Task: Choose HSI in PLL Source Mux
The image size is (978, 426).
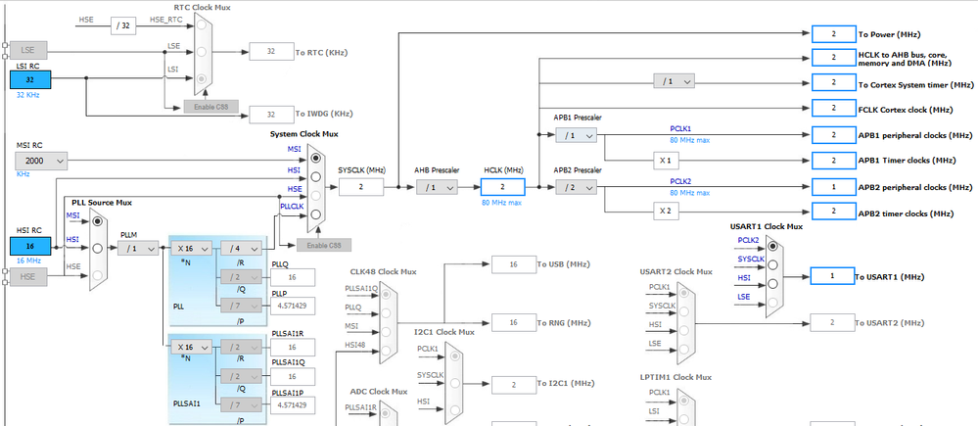Action: (97, 248)
